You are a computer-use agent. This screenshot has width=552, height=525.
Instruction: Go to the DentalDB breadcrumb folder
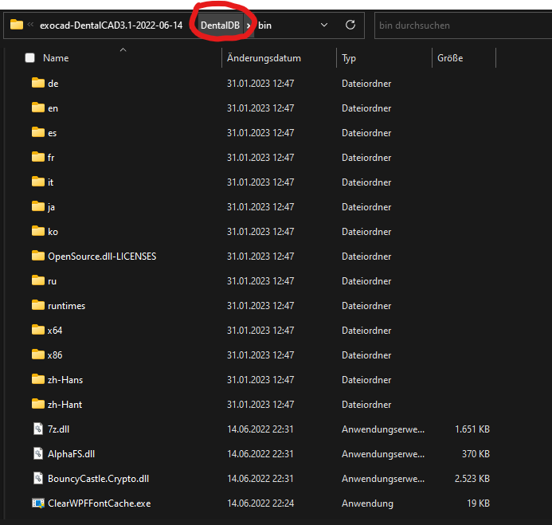(x=220, y=25)
